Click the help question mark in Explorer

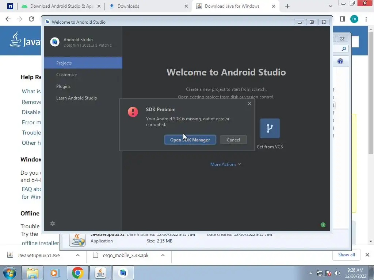[340, 61]
